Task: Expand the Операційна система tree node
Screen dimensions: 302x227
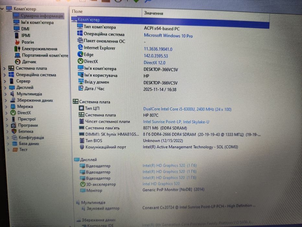Action: (x=5, y=75)
